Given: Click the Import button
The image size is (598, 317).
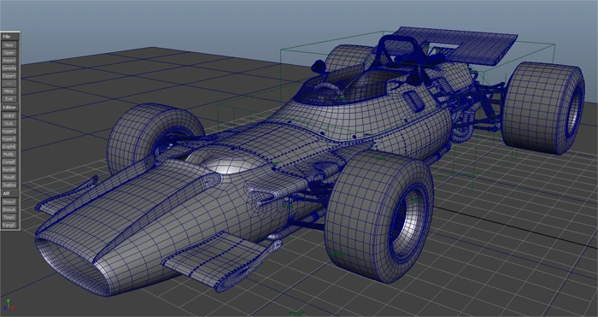Looking at the screenshot, I should tap(9, 61).
